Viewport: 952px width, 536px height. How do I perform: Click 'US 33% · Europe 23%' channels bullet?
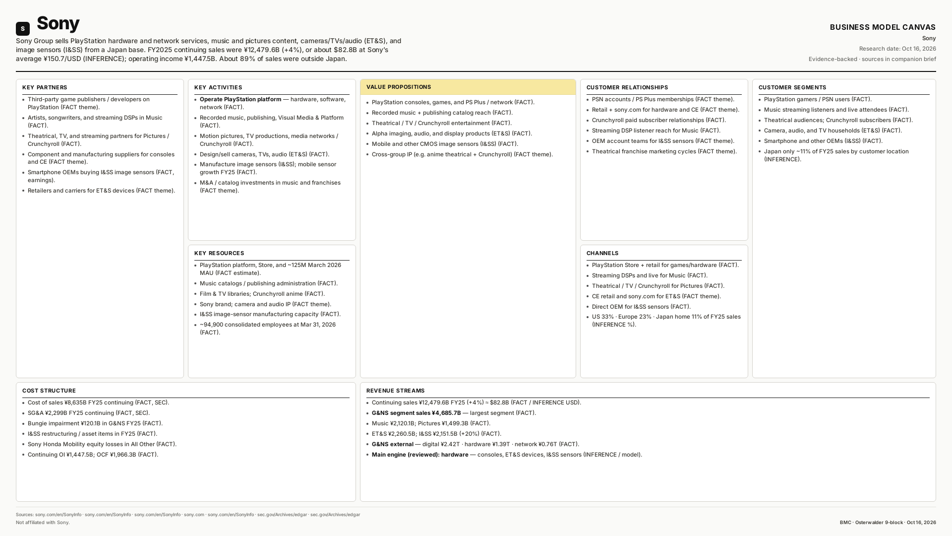666,321
